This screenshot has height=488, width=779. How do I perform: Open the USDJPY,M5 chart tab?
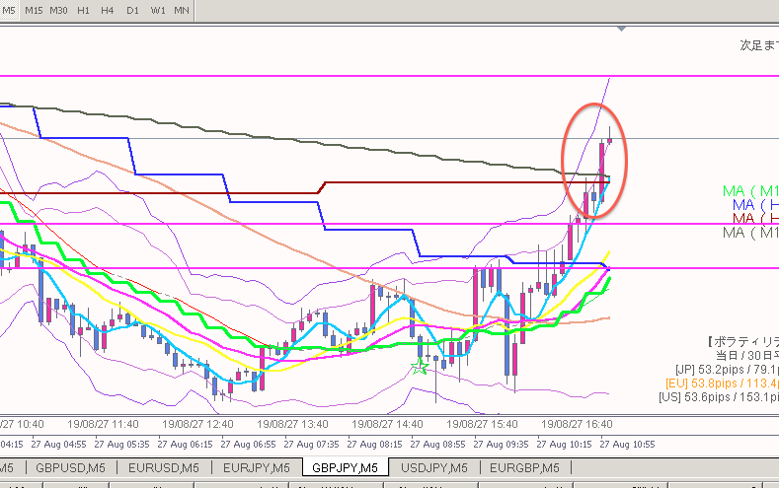tap(434, 467)
